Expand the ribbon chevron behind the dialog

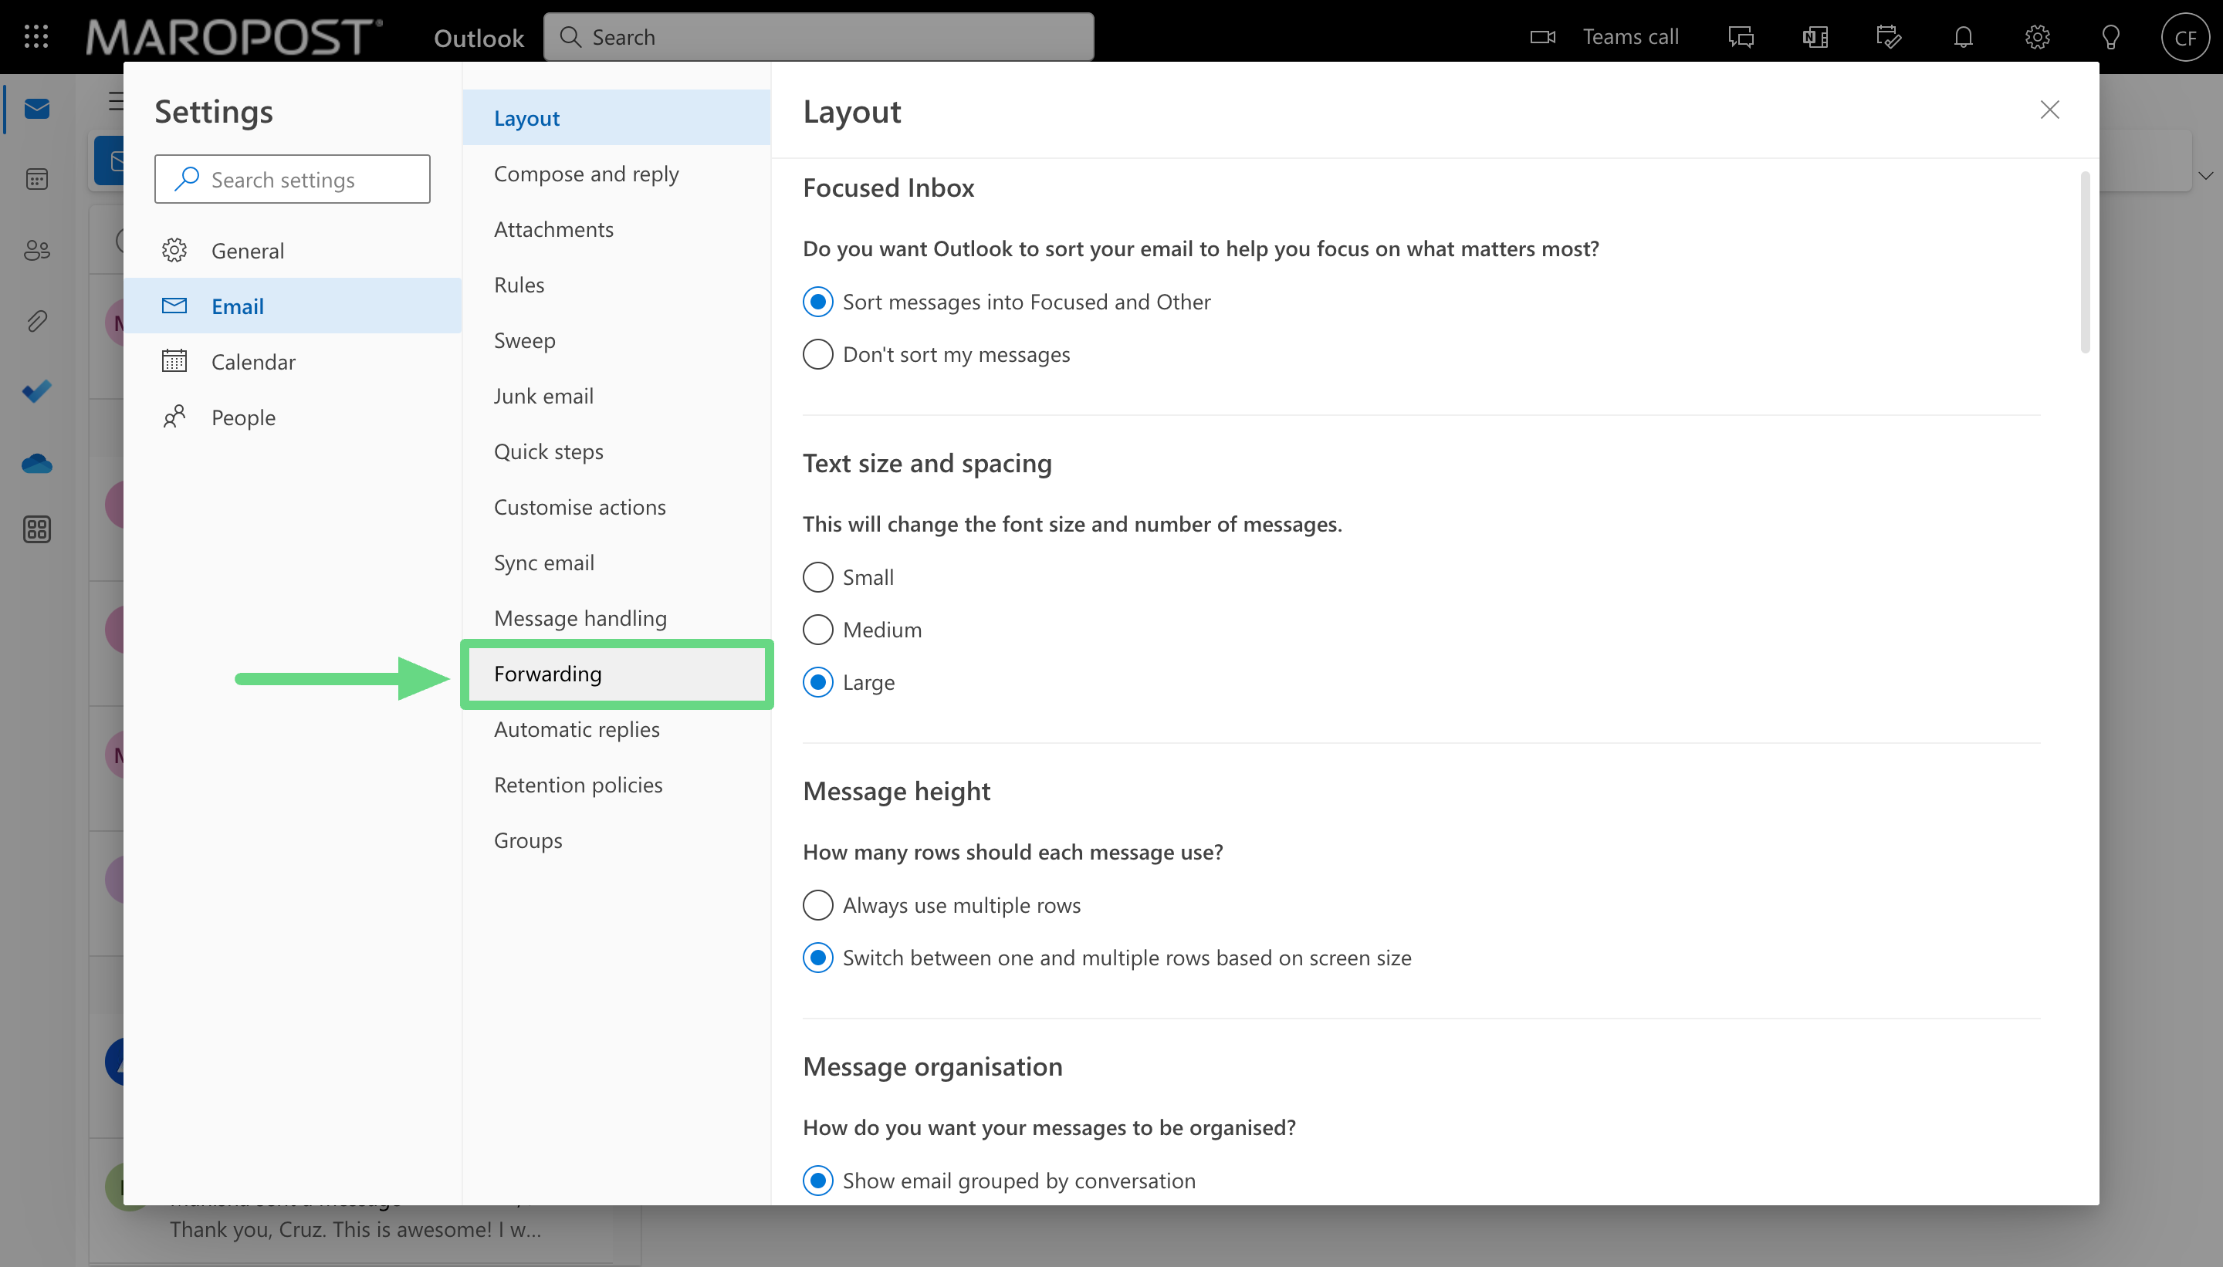(2204, 175)
